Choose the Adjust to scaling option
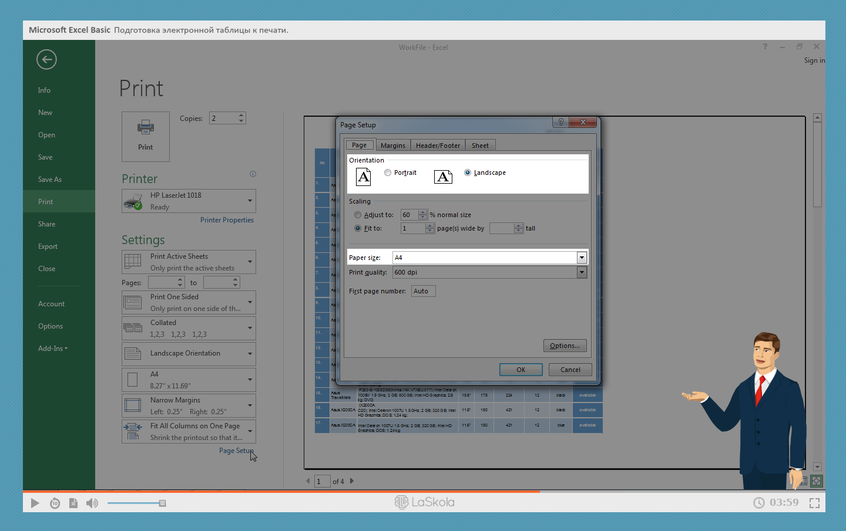 (358, 215)
